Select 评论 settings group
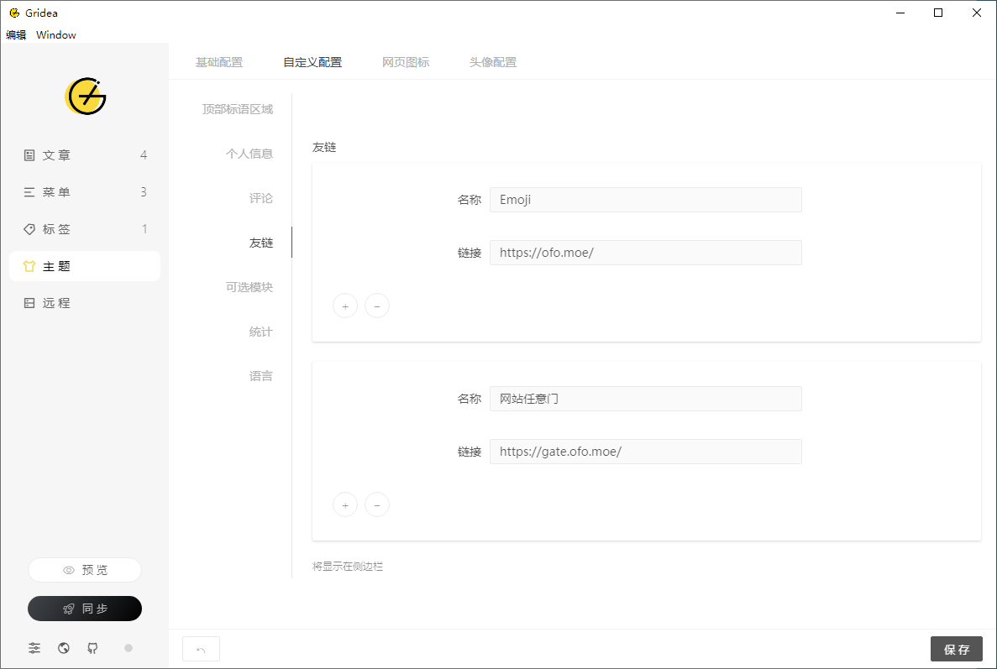 click(x=261, y=198)
